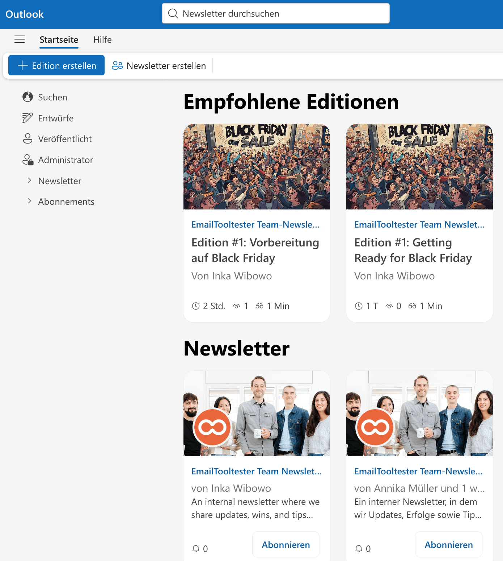Click the Veröffentlicht person icon
Viewport: 503px width, 561px height.
point(27,138)
